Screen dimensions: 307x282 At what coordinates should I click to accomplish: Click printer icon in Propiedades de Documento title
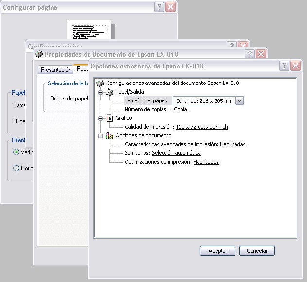[x=39, y=54]
